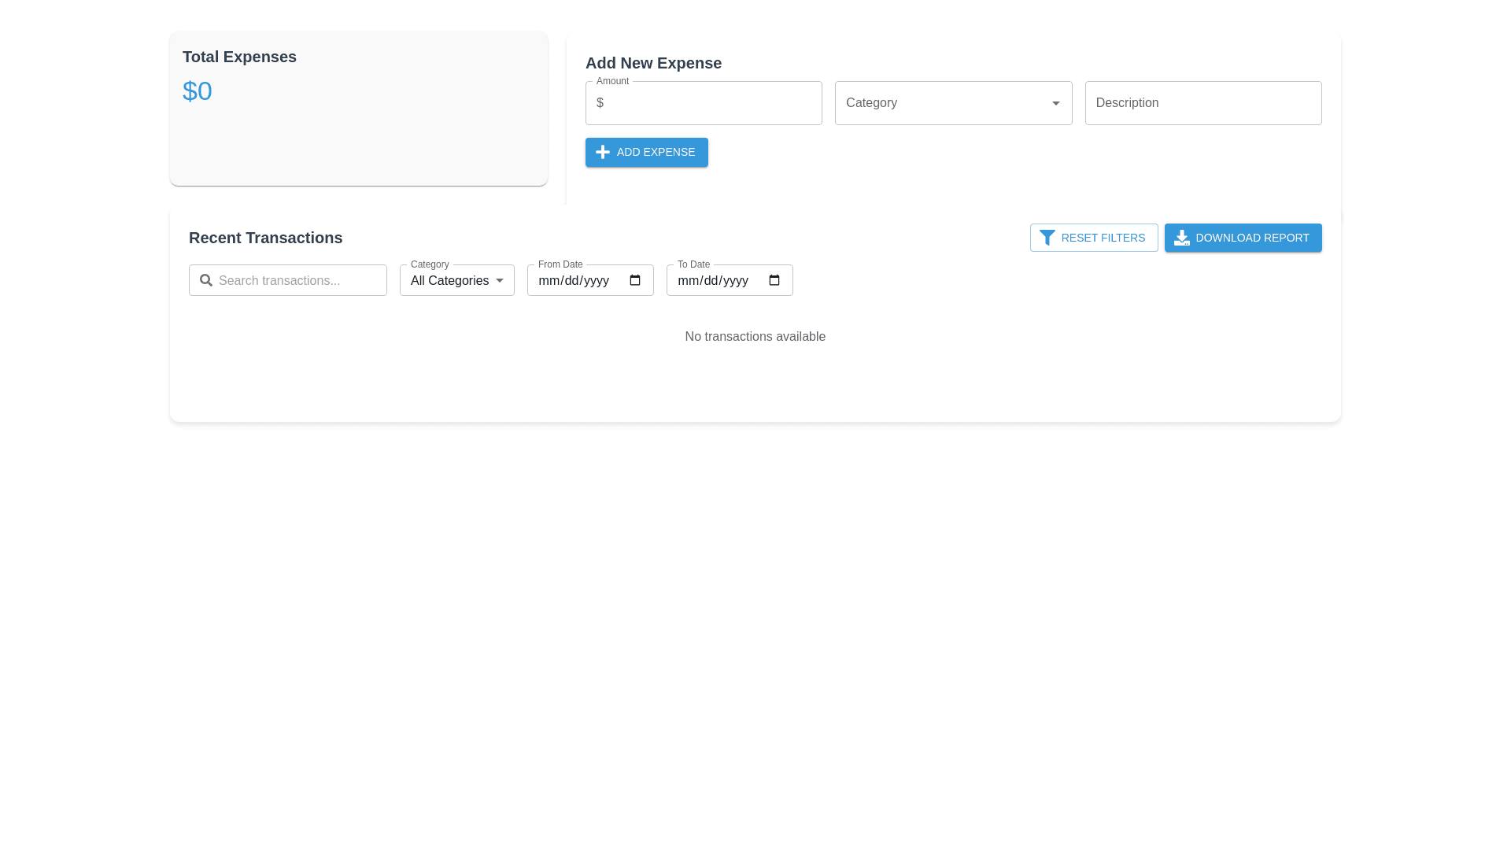
Task: Focus the Amount input field
Action: 712,103
